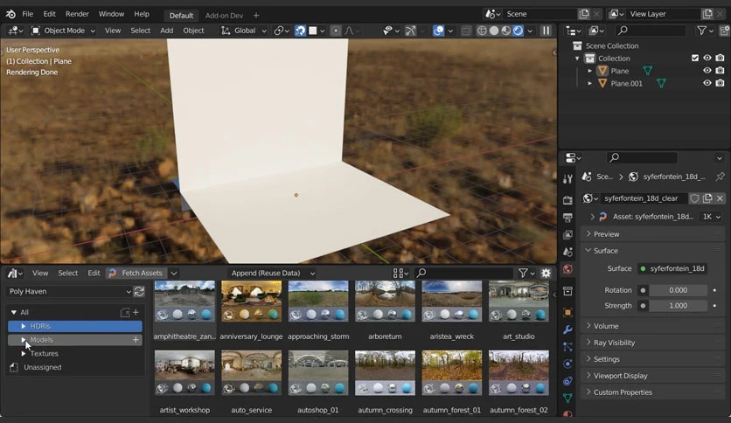Toggle X-ray mode

tap(466, 31)
